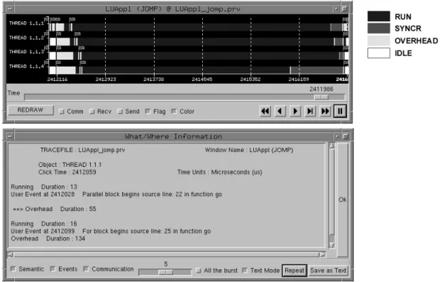Click the 'User Event at 2412099' line
Image resolution: width=442 pixels, height=282 pixels.
click(x=111, y=231)
